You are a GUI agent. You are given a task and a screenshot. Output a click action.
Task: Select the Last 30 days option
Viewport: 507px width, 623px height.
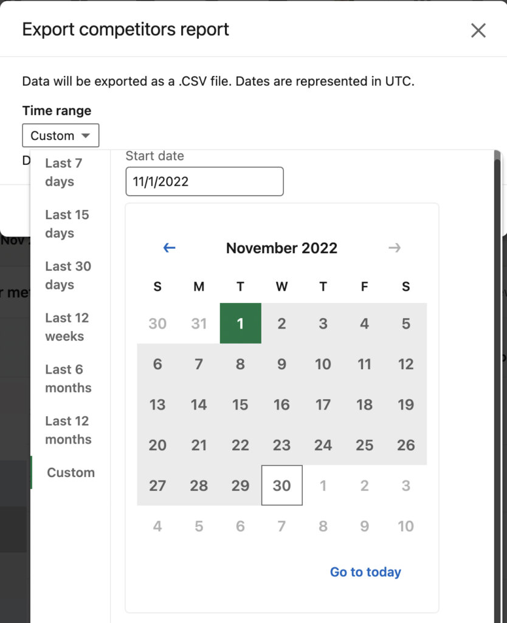pos(67,275)
